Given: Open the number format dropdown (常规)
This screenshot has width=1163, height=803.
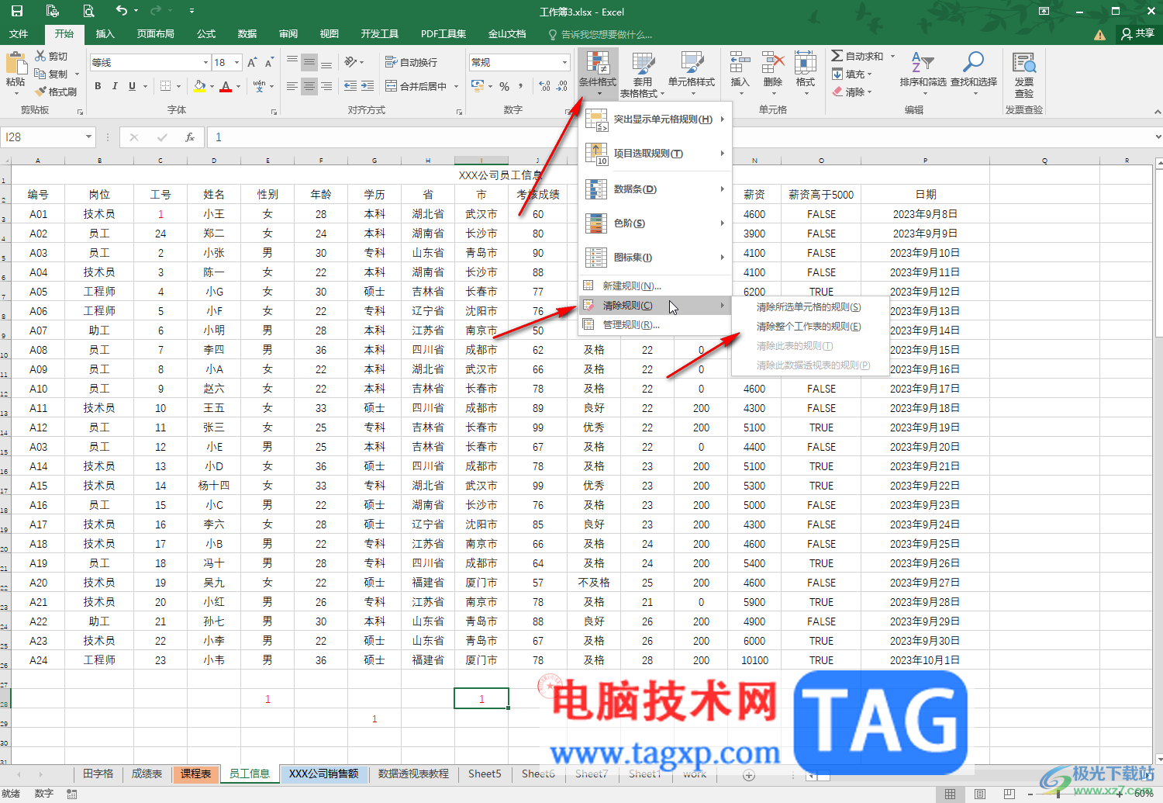Looking at the screenshot, I should [564, 62].
